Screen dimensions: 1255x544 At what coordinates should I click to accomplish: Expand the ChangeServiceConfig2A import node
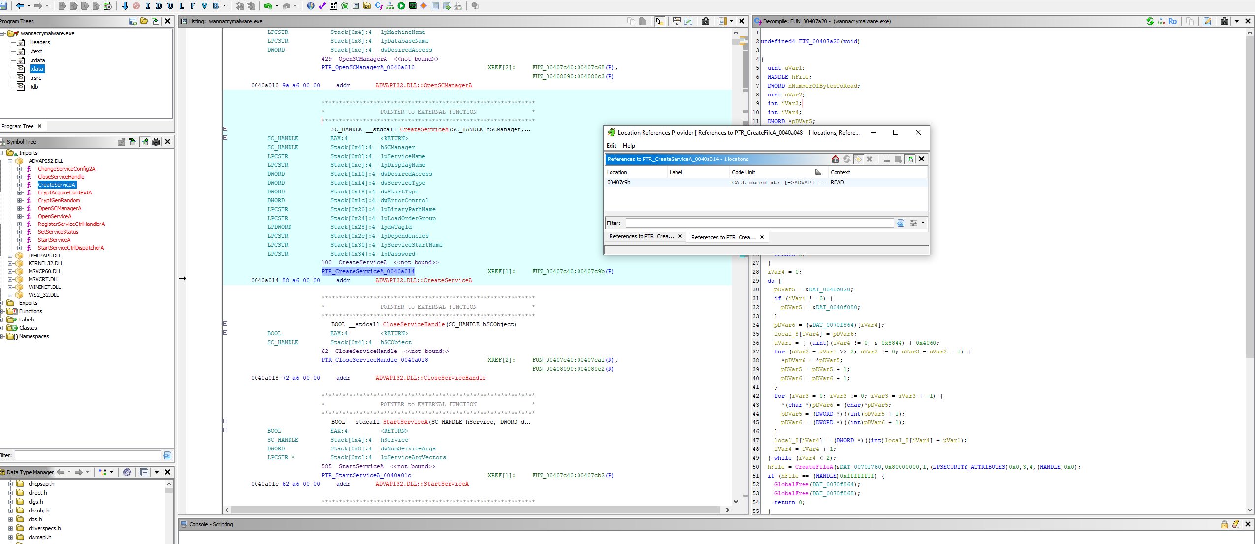tap(20, 169)
